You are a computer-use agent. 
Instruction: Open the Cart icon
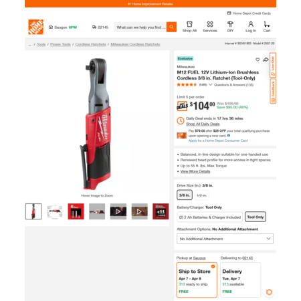267,27
